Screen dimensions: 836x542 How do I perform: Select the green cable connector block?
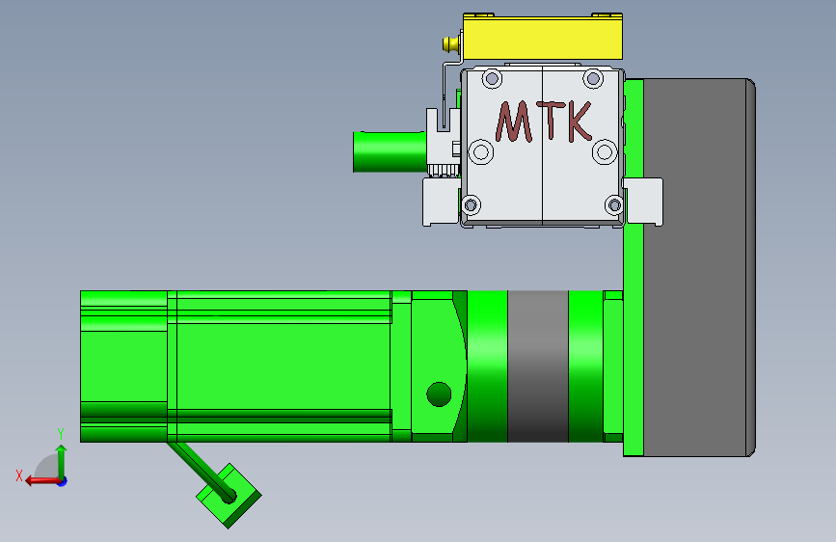[229, 496]
